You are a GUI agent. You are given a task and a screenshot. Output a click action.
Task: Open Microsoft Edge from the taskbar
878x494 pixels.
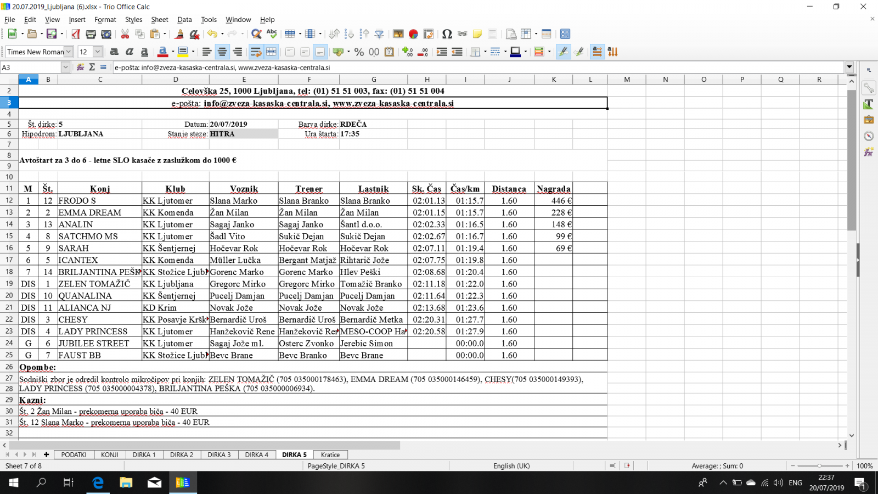[x=98, y=482]
